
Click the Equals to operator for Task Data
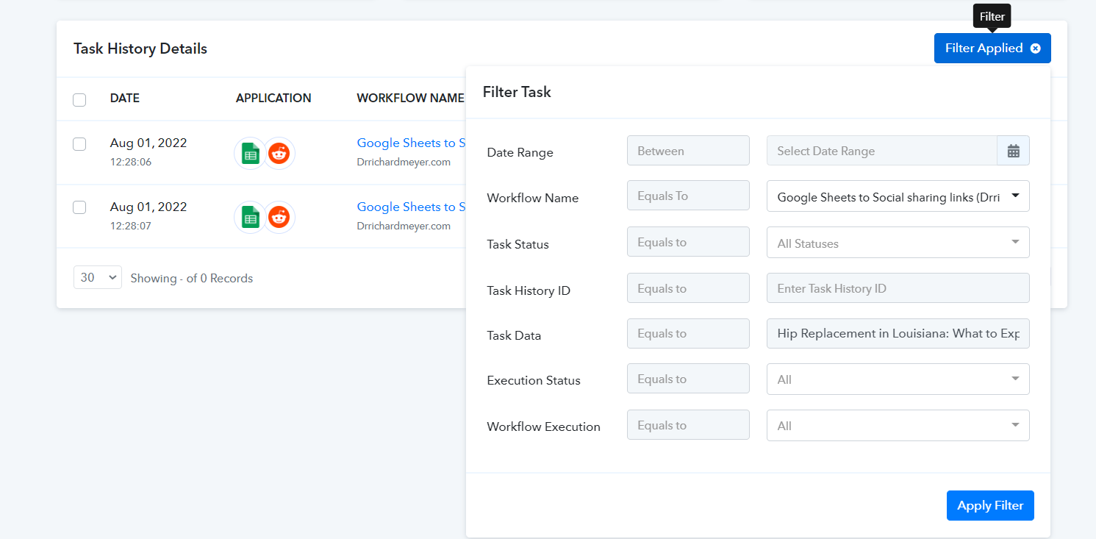pyautogui.click(x=688, y=333)
